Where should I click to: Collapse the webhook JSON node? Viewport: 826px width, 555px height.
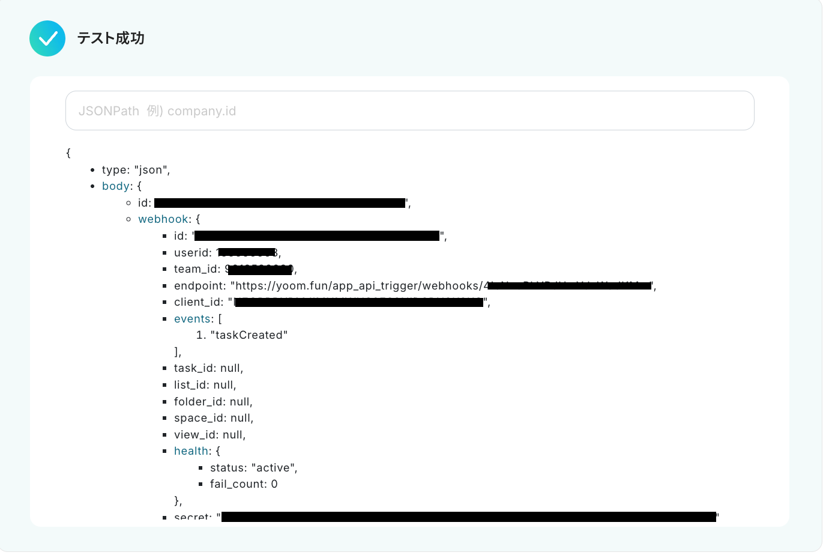(163, 219)
